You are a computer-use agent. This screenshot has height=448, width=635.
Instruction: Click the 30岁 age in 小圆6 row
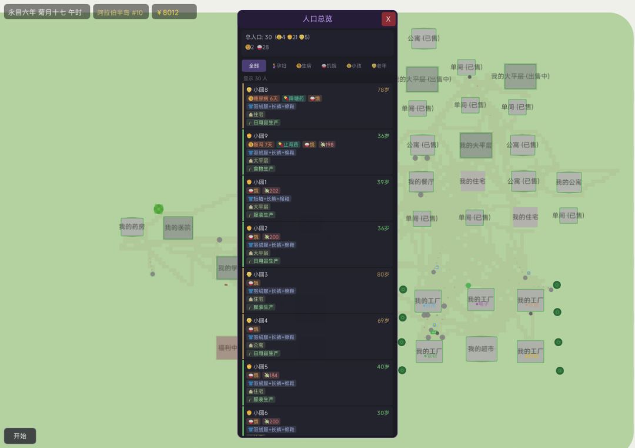coord(383,413)
